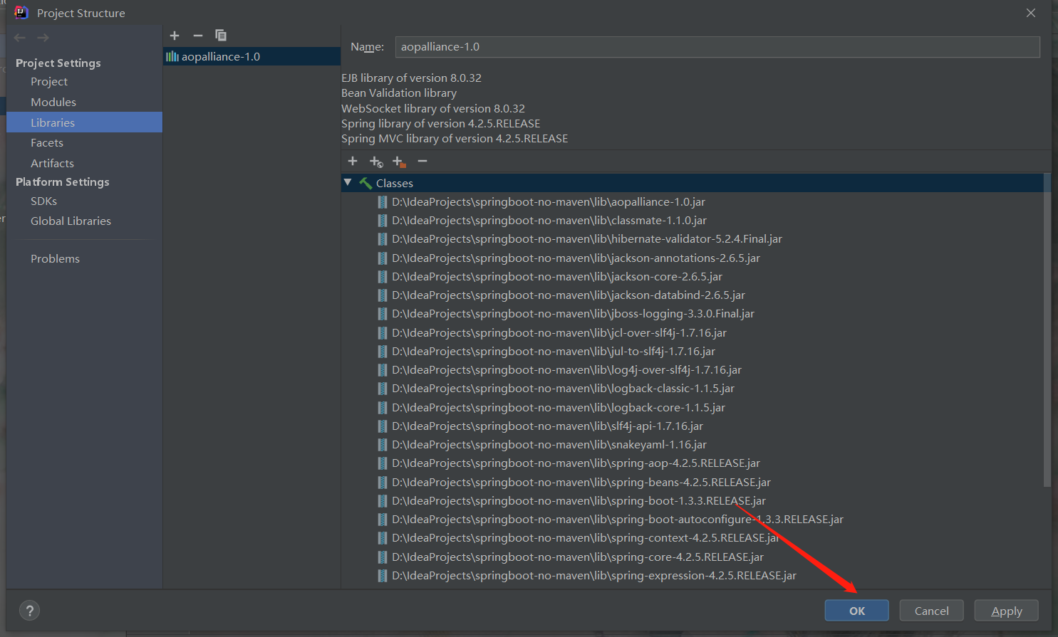1058x637 pixels.
Task: Click 'Spring library of version 4.2.5.RELEASE' text
Action: (441, 124)
